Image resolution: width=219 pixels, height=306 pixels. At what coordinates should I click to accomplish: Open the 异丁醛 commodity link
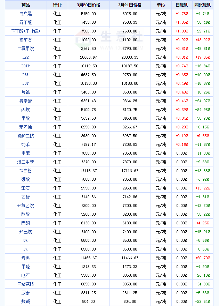click(x=25, y=22)
